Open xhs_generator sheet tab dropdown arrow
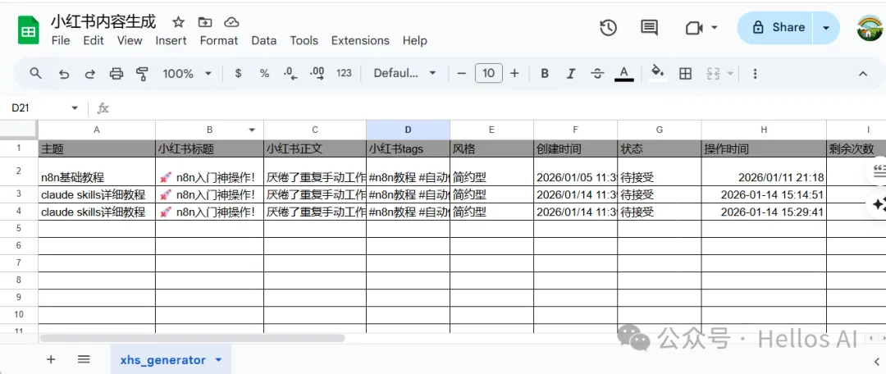Viewport: 886px width, 374px height. click(x=218, y=360)
